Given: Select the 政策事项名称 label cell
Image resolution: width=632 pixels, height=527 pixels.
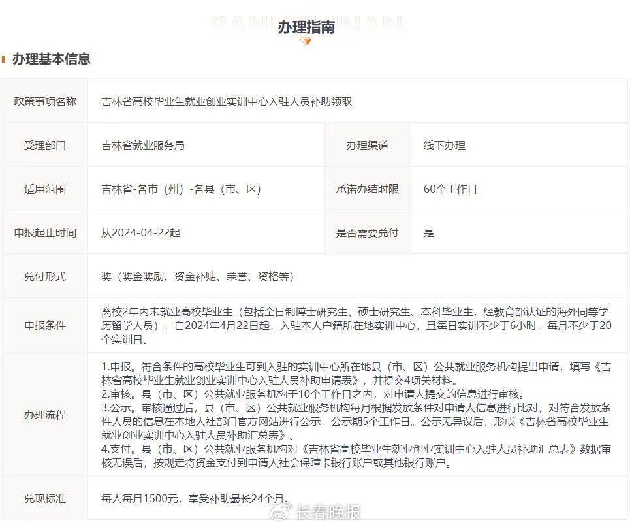Looking at the screenshot, I should pos(45,101).
